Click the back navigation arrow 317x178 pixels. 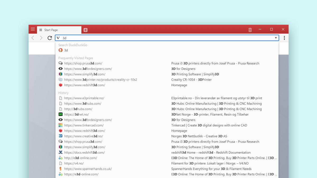click(32, 38)
